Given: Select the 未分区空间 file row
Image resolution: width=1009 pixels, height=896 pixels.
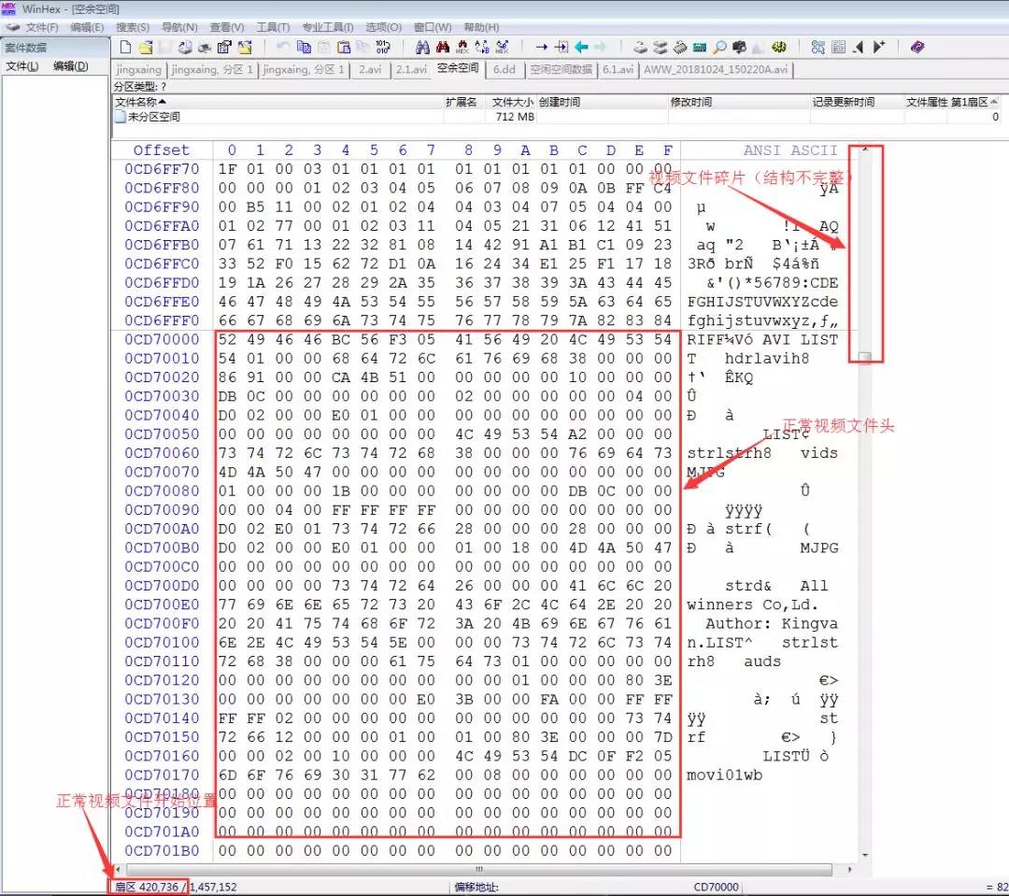Looking at the screenshot, I should coord(556,117).
